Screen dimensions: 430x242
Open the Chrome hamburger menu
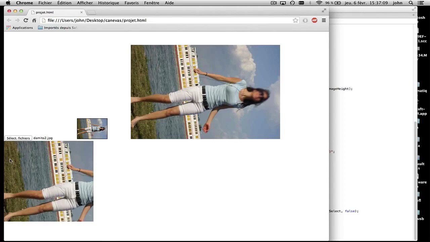pyautogui.click(x=324, y=21)
